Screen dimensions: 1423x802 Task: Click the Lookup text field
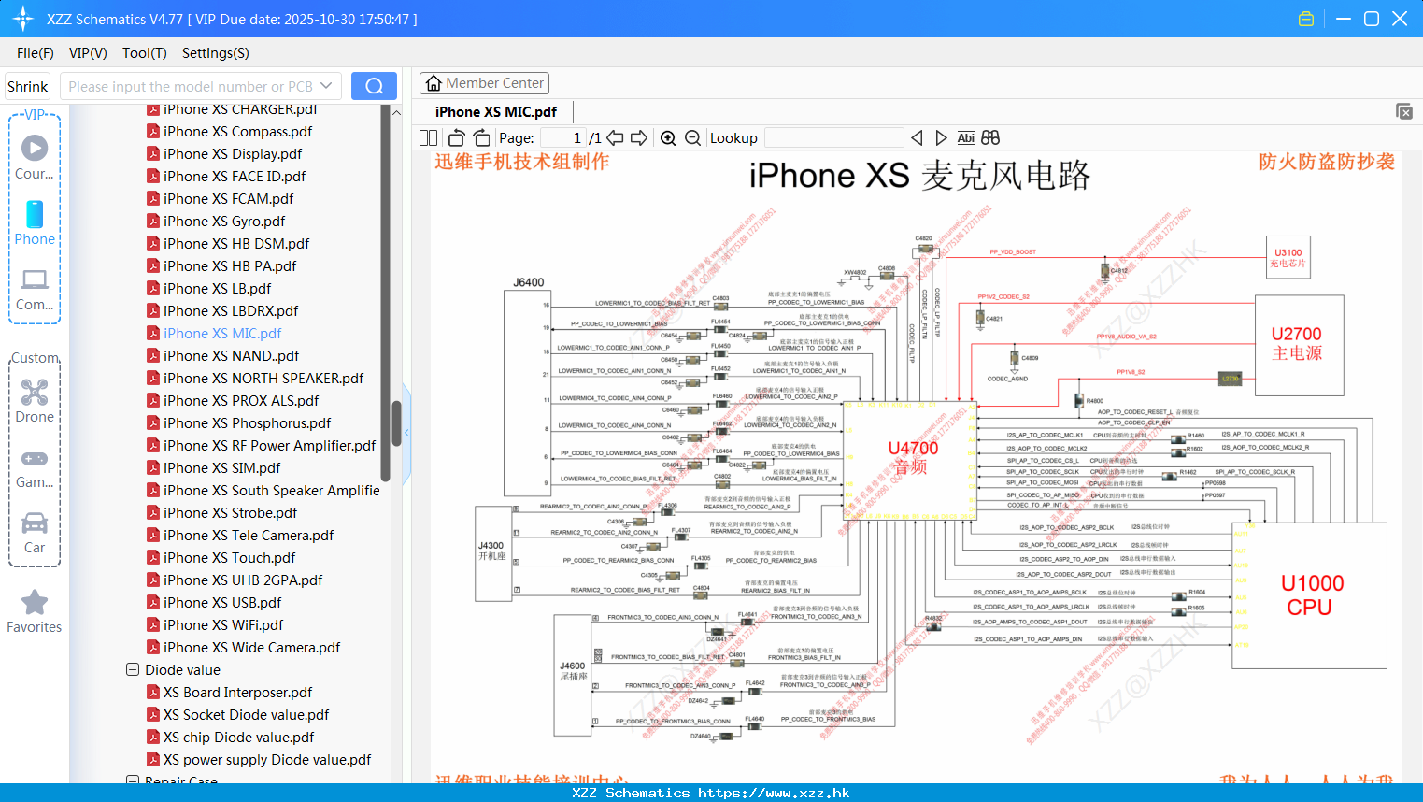pos(833,137)
